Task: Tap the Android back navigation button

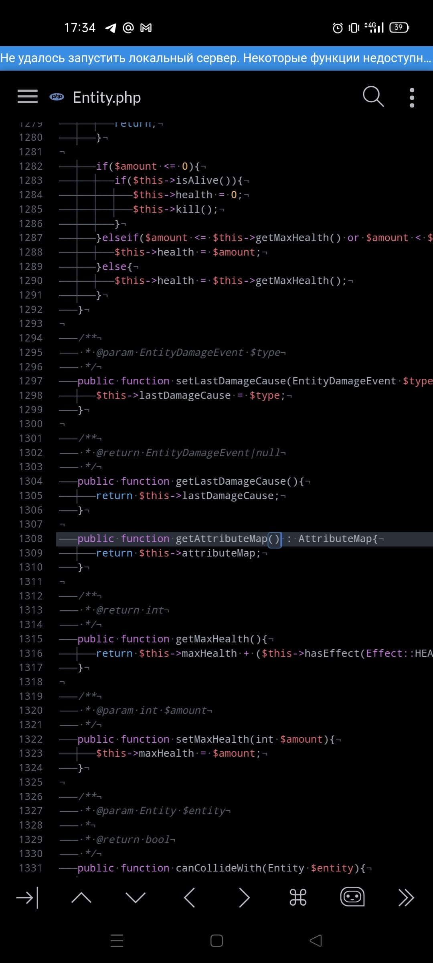Action: click(x=316, y=941)
